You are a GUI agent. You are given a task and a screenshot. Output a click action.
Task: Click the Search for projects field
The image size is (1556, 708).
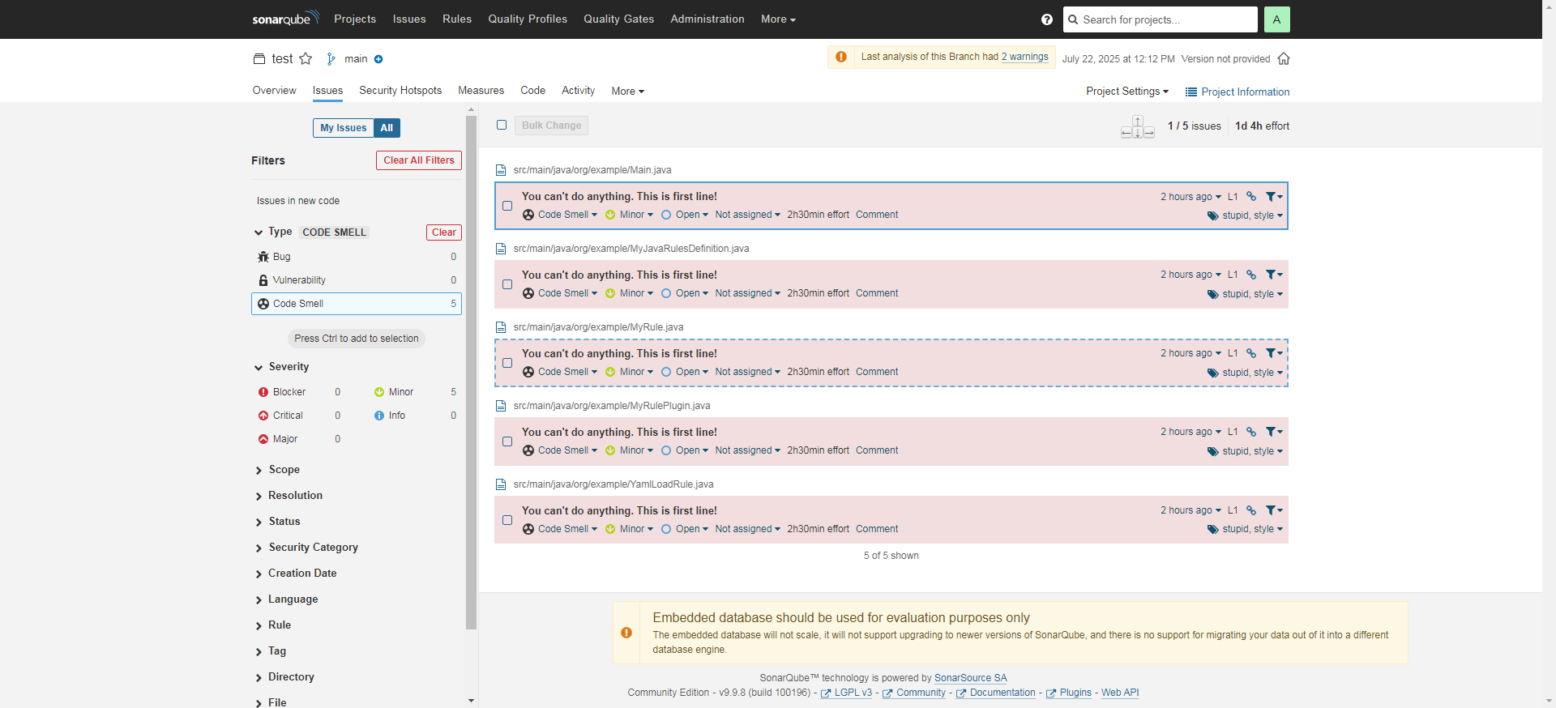[1161, 19]
